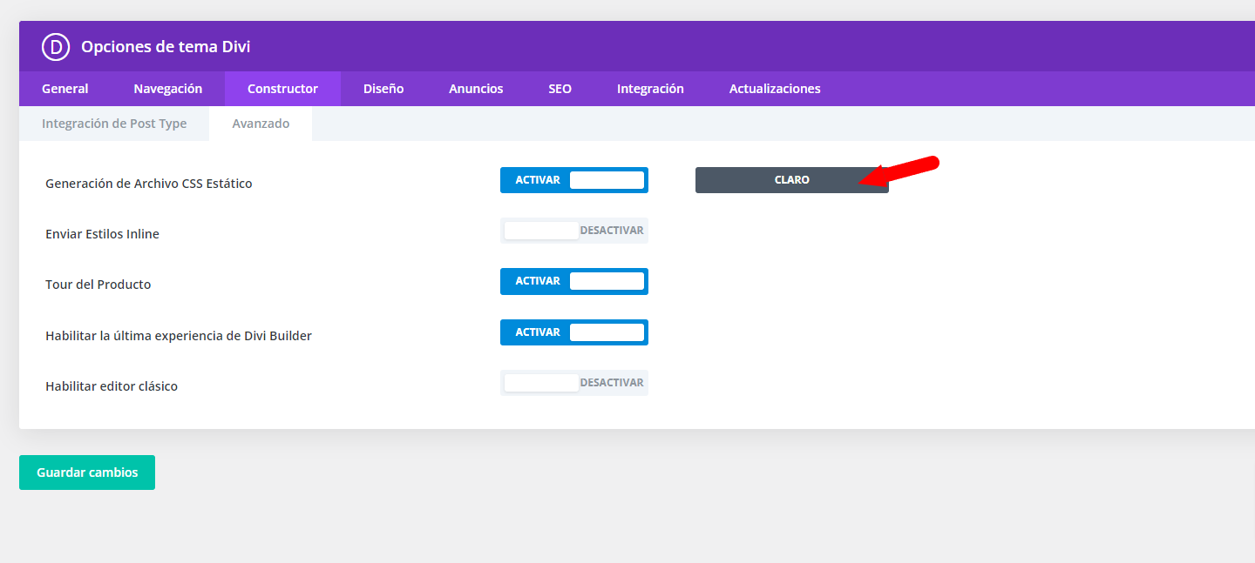Enable the Habilitar editor clásico switch
This screenshot has width=1255, height=563.
click(574, 383)
